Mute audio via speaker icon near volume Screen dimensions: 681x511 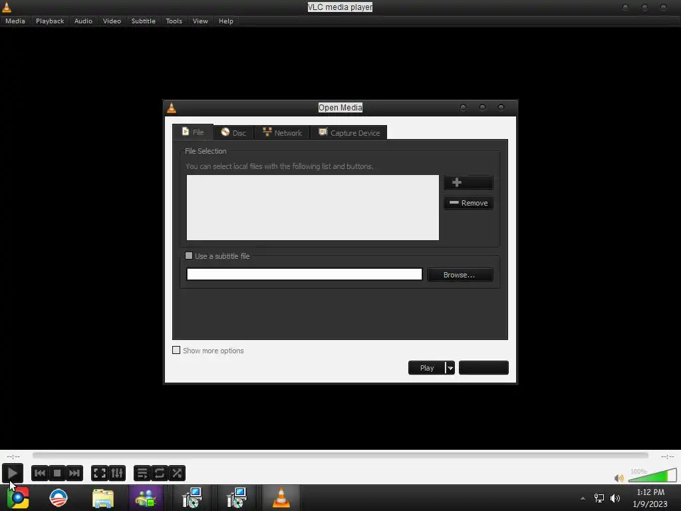tap(619, 478)
